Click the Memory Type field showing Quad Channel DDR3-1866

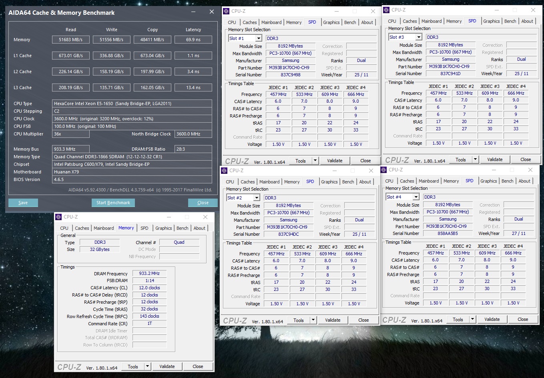[132, 157]
